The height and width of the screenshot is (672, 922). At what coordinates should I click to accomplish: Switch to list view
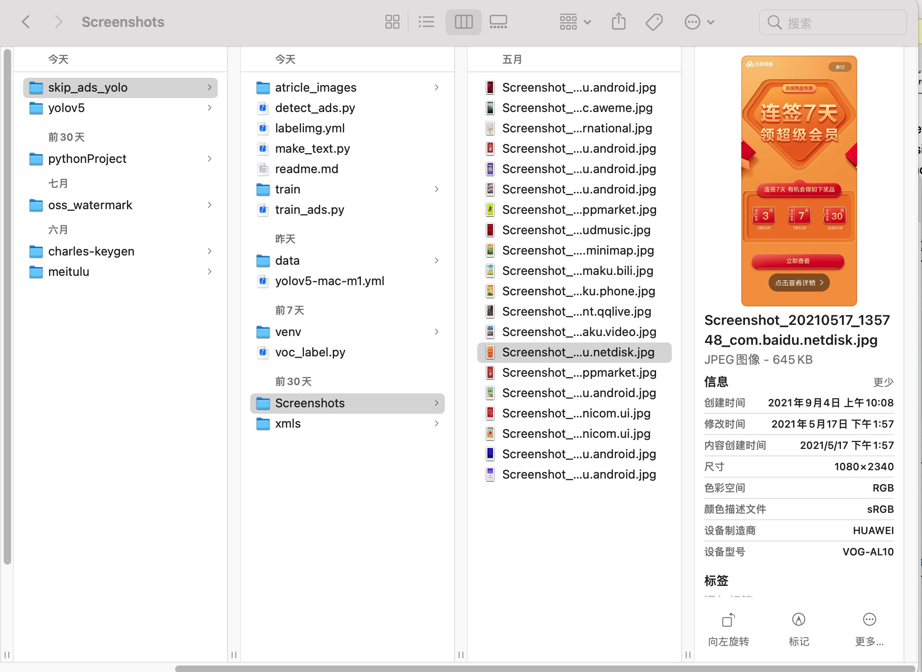426,22
